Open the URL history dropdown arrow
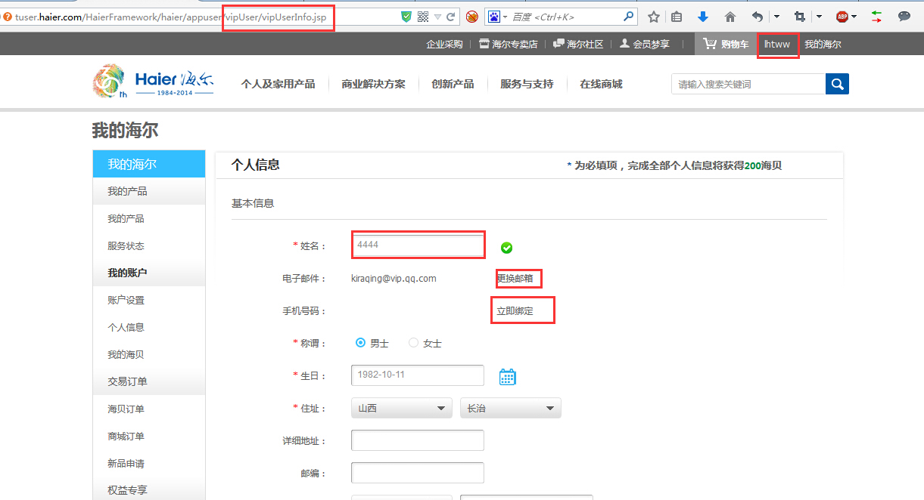The image size is (924, 500). pyautogui.click(x=437, y=17)
